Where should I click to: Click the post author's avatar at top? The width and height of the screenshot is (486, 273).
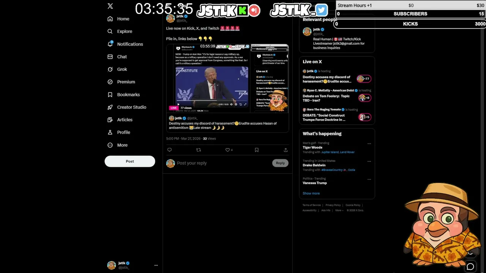(170, 18)
